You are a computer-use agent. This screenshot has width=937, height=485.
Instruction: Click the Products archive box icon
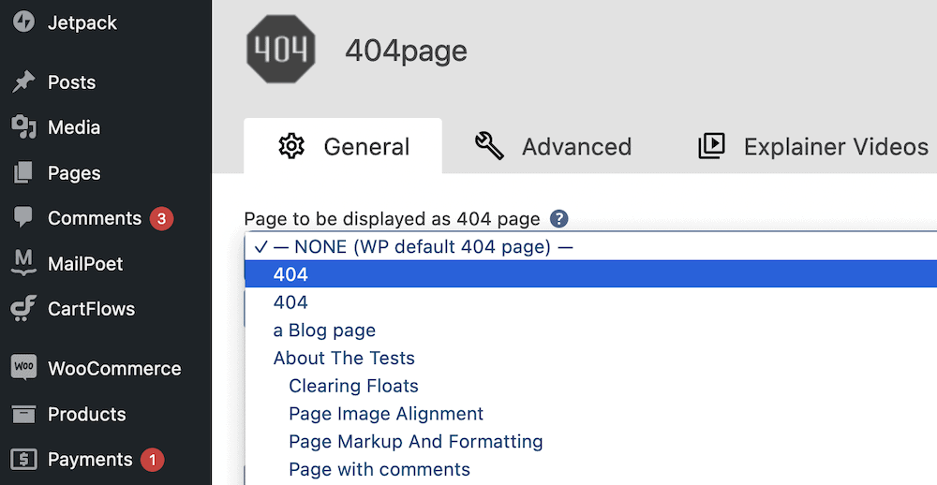(24, 413)
